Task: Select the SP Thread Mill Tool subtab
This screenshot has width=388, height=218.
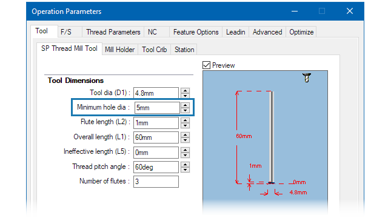Action: click(x=69, y=48)
